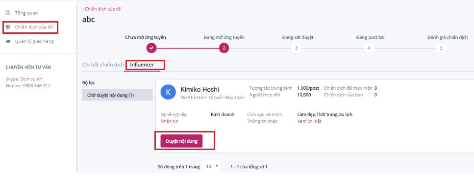Open Tổng quan in the sidebar
This screenshot has height=181, width=474.
tap(26, 13)
